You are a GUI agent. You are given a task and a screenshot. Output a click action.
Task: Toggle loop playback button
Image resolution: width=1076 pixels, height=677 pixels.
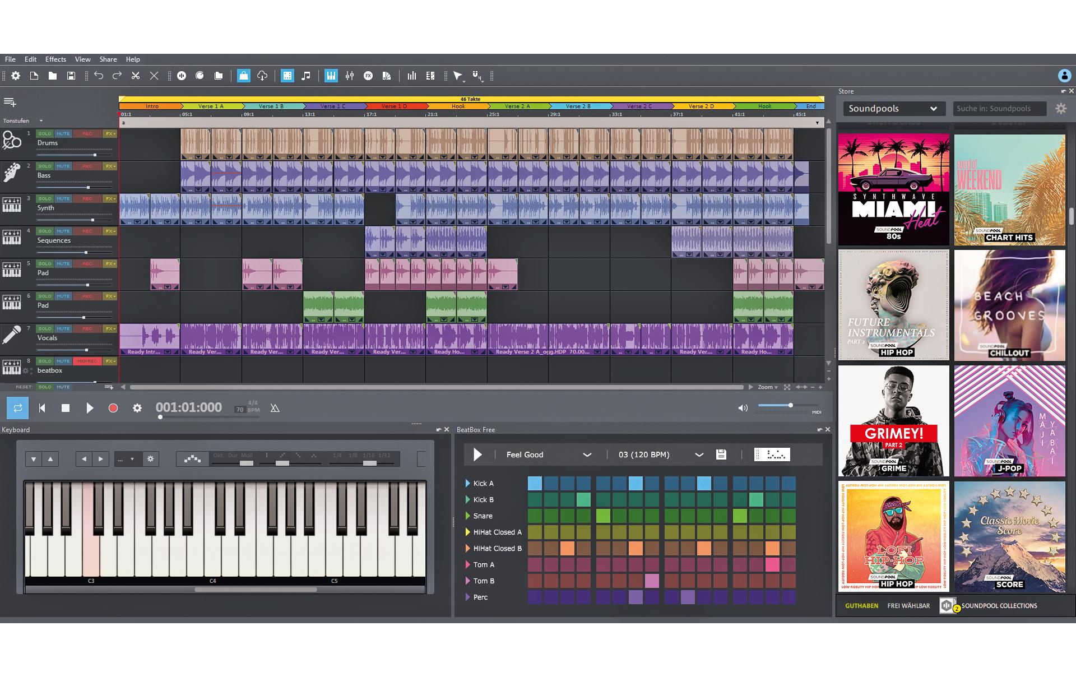[17, 408]
